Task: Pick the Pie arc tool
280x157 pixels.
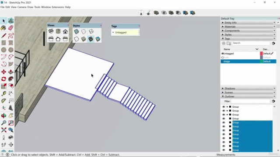Action: (x=10, y=64)
